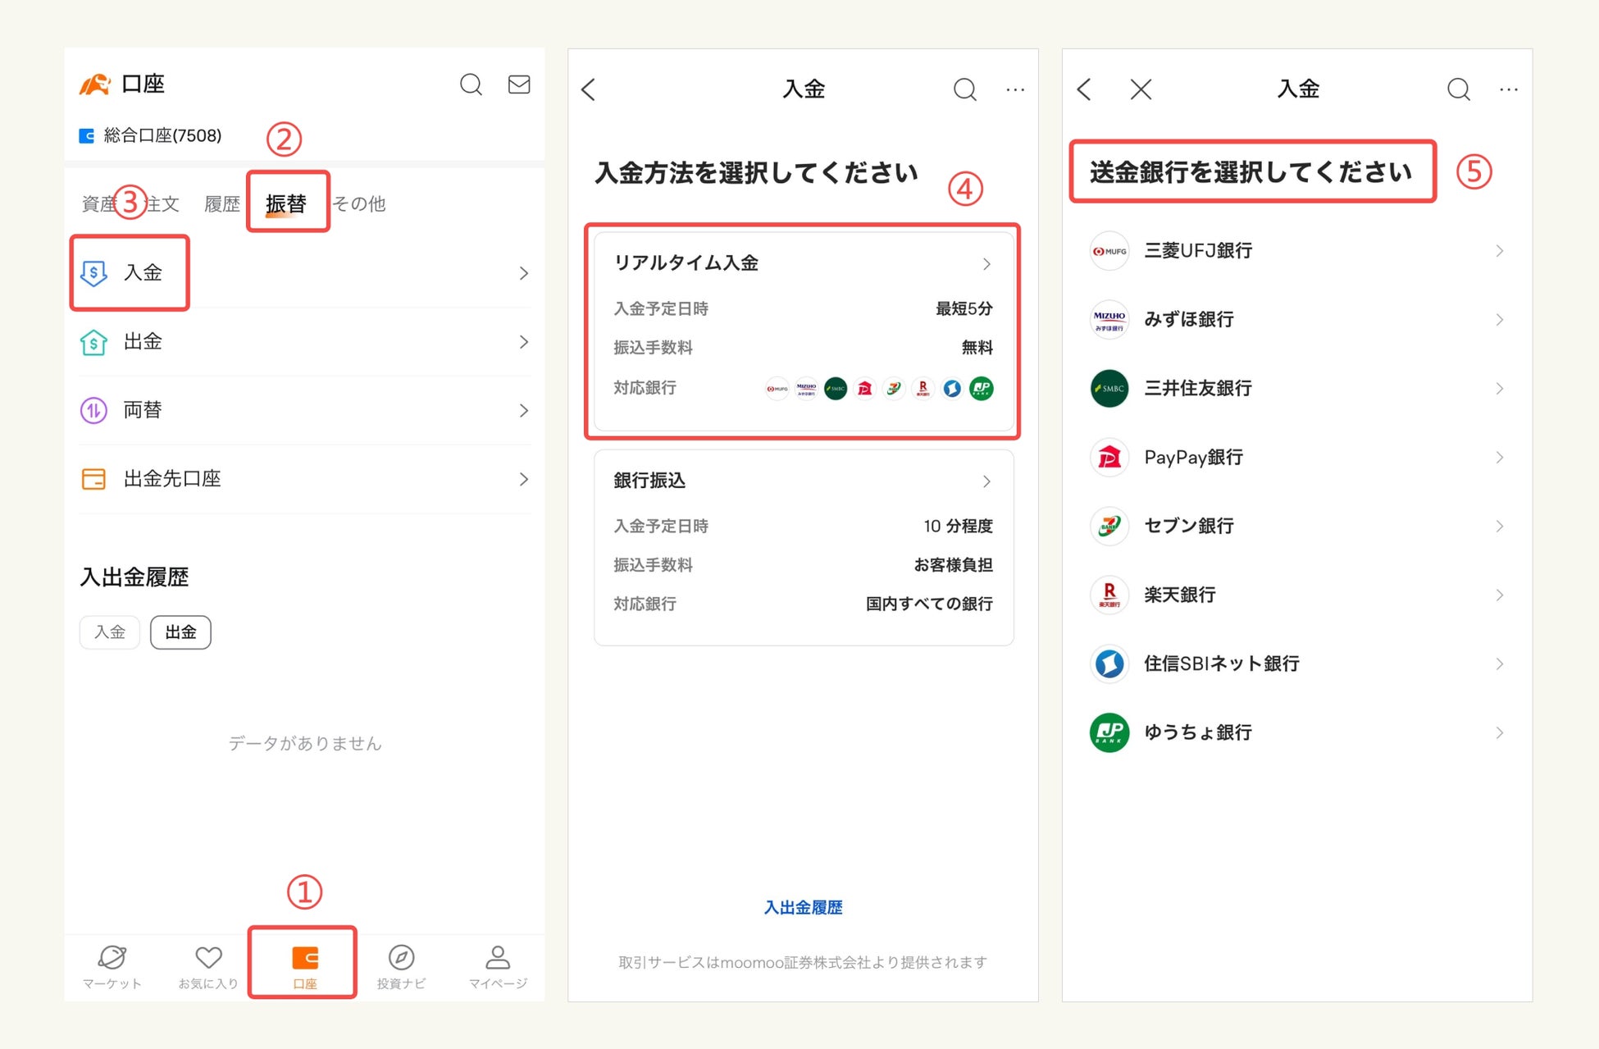1599x1049 pixels.
Task: Select 総合口座(7508) account label
Action: (x=162, y=135)
